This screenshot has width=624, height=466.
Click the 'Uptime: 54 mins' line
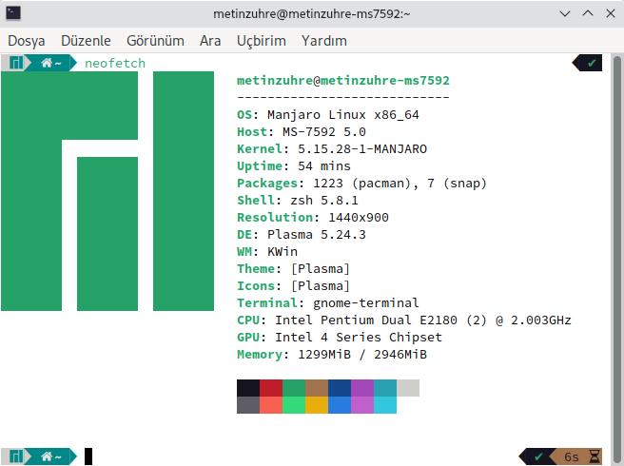point(294,165)
